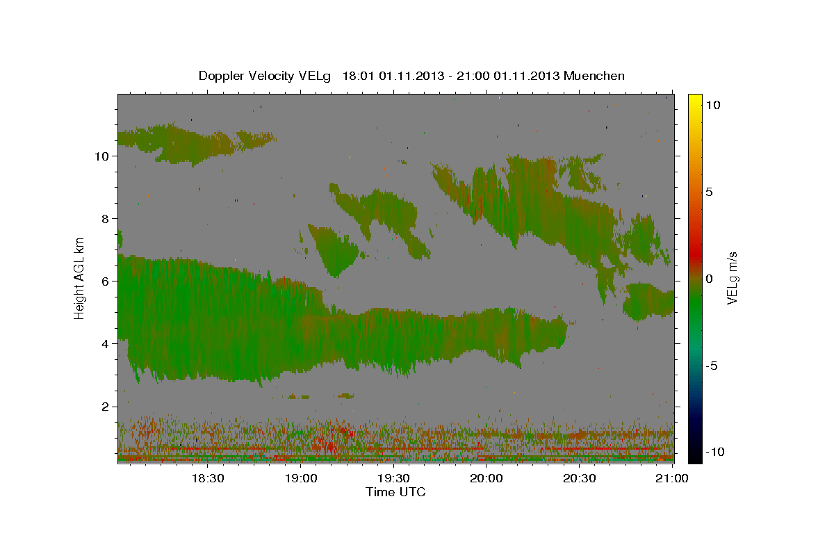Image resolution: width=834 pixels, height=556 pixels.
Task: Click the small cloud at 5 km near 21:00
Action: click(x=648, y=300)
